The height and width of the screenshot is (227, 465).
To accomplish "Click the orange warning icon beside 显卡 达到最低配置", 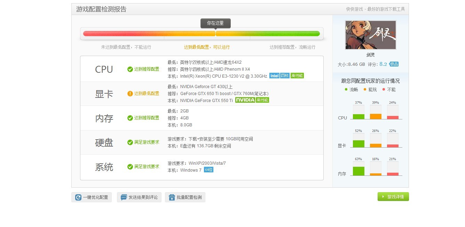I will [130, 94].
